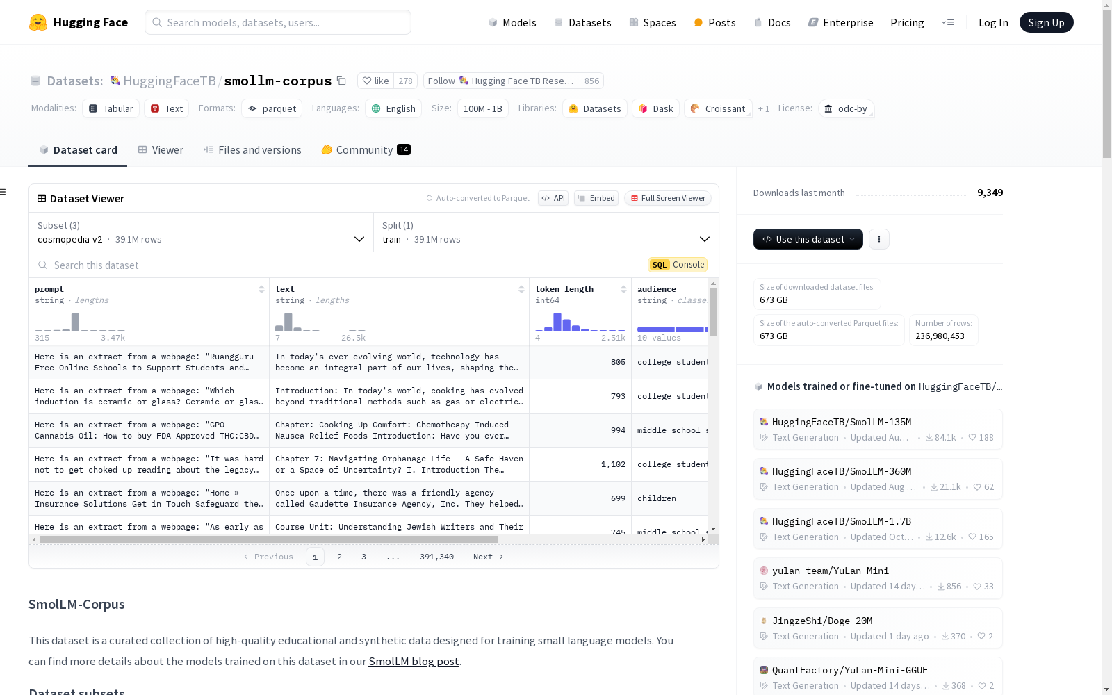
Task: Go to Spaces in top navigation
Action: (x=653, y=22)
